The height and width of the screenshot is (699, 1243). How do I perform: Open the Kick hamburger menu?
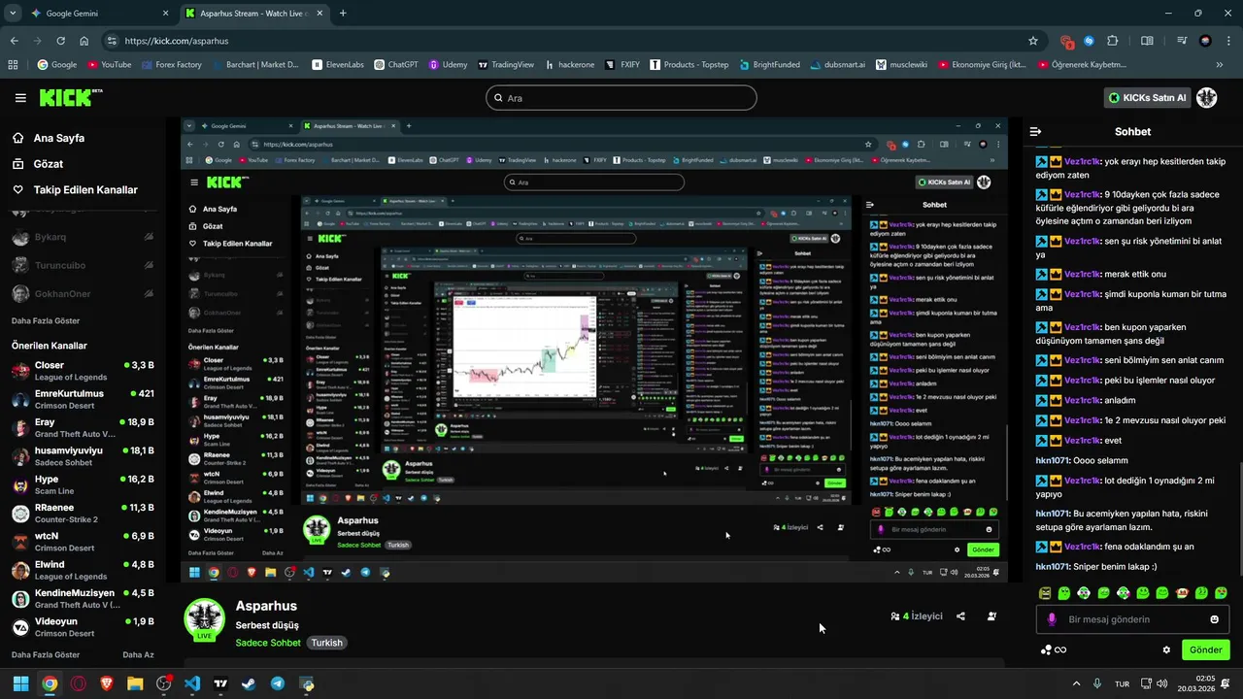(20, 98)
